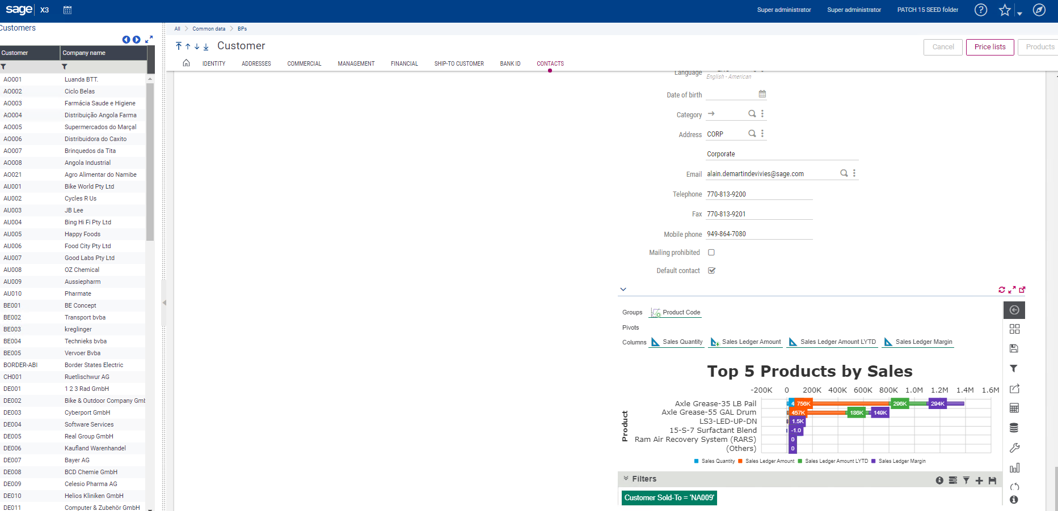Click the refresh icon above chart
Viewport: 1058px width, 511px height.
[1001, 289]
